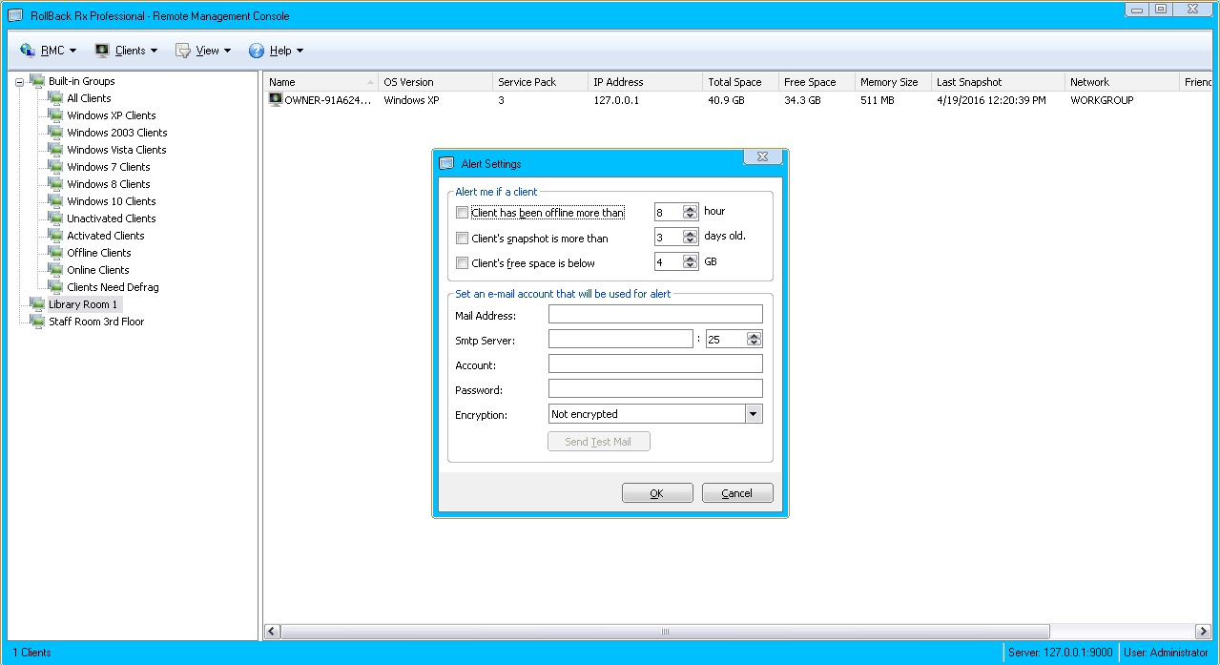This screenshot has width=1220, height=665.
Task: Click the Clients monitor icon in toolbar
Action: [x=102, y=51]
